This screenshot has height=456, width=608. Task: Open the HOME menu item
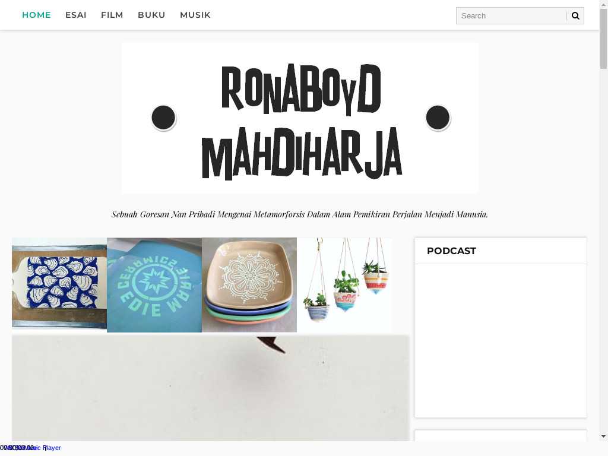click(x=36, y=15)
